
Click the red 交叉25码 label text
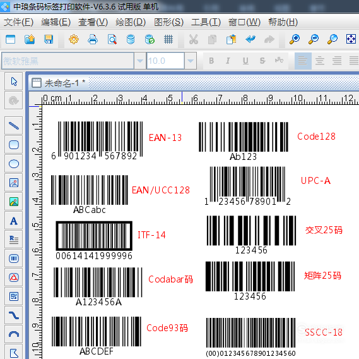(324, 230)
